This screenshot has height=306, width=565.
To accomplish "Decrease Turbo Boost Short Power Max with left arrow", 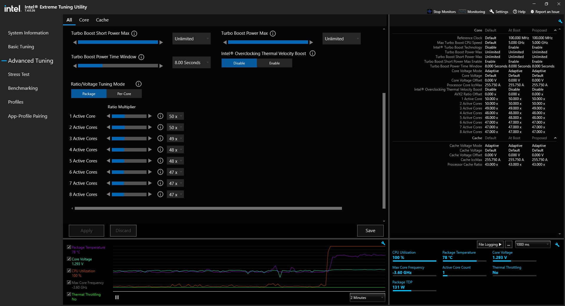I will click(75, 42).
